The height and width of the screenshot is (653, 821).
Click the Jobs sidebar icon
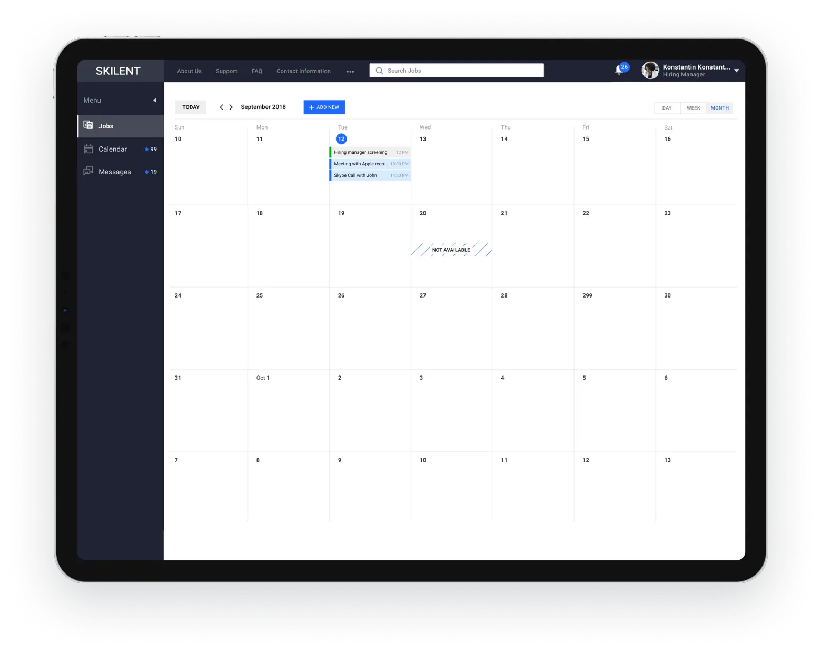click(88, 125)
